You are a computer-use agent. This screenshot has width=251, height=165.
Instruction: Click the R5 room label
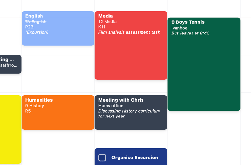pos(28,111)
